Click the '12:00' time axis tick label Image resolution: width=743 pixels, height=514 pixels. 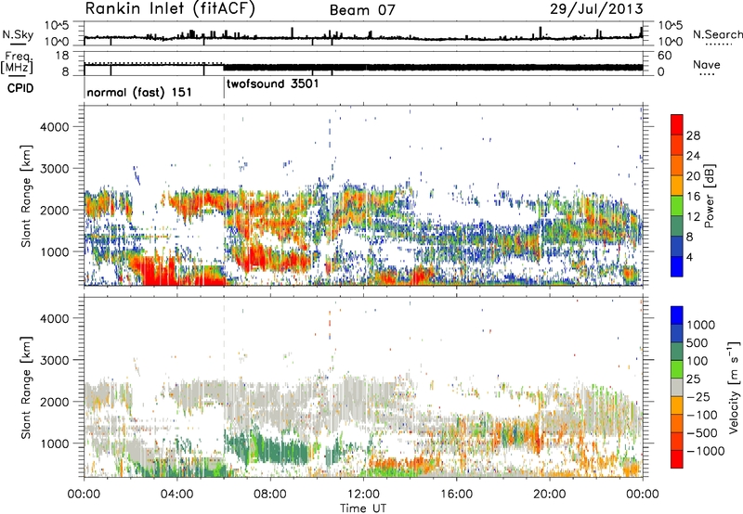point(363,495)
